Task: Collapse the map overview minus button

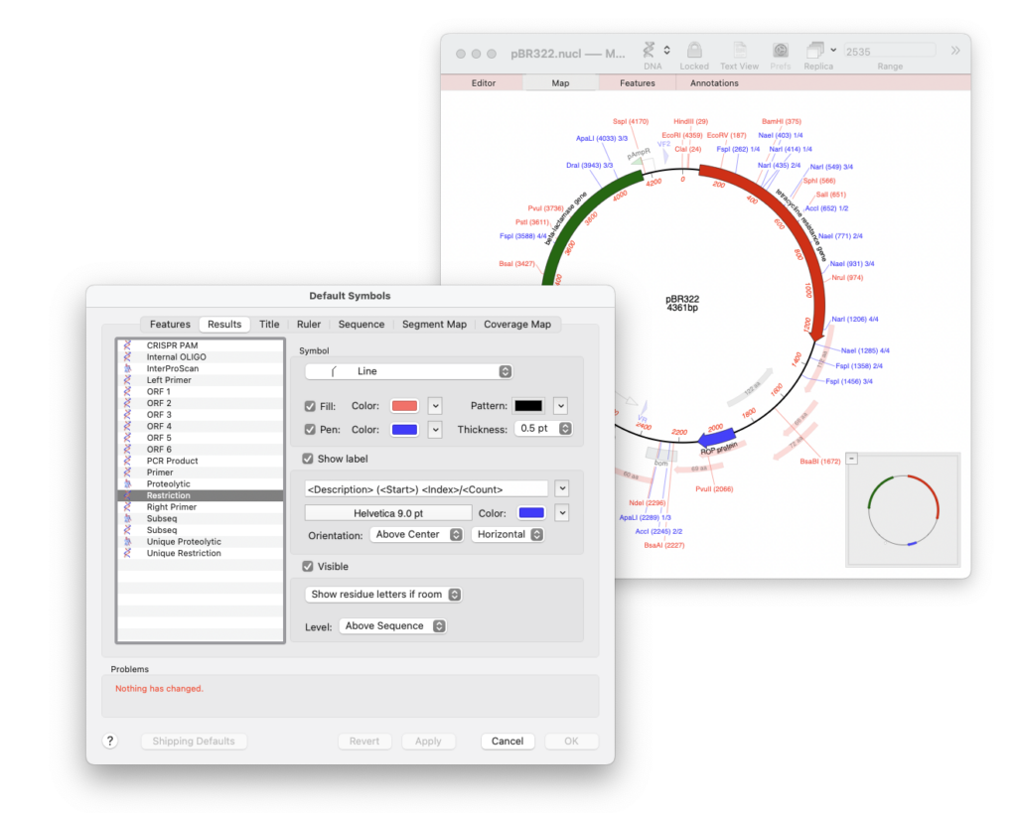Action: coord(852,459)
